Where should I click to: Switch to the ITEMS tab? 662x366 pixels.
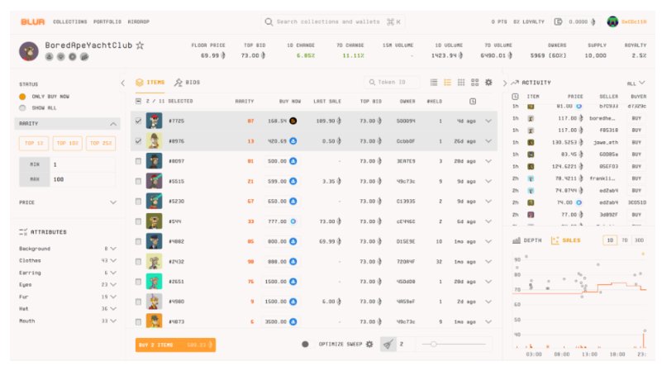150,83
